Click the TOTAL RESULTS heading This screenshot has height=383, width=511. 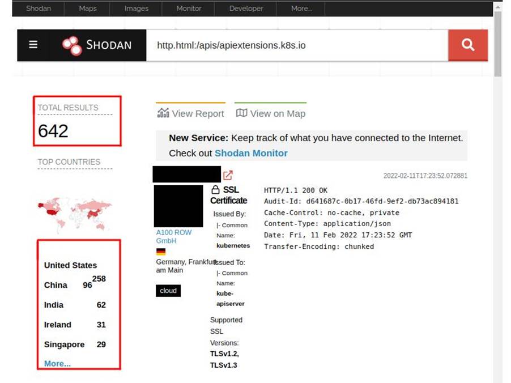tap(68, 108)
